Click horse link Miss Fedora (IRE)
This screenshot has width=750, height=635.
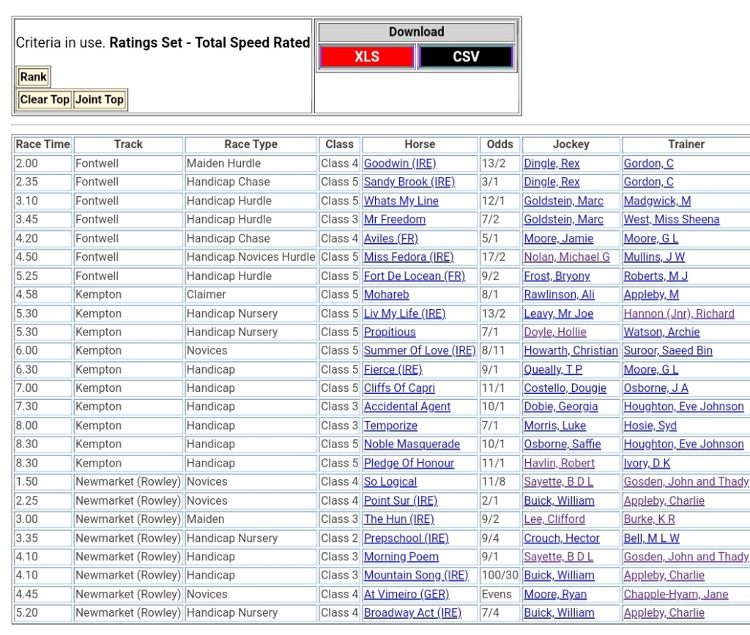click(409, 257)
